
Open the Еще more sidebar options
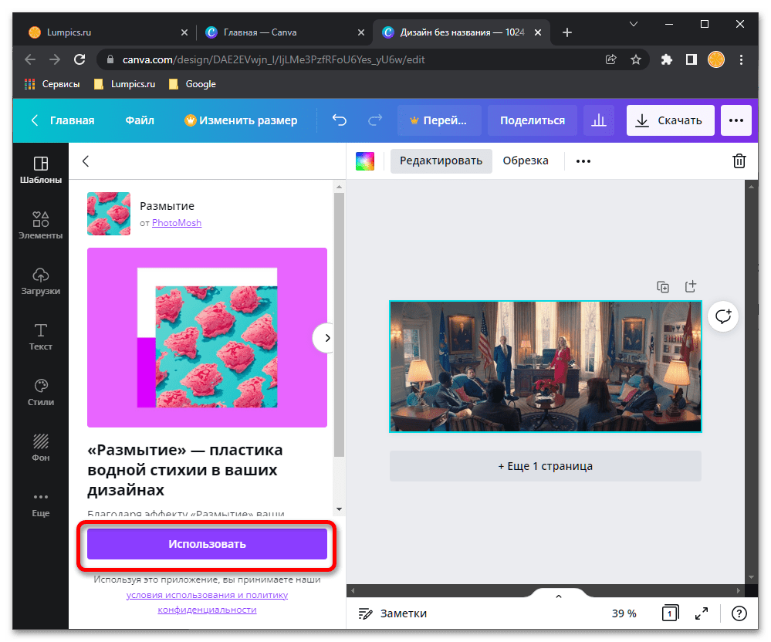[x=41, y=504]
